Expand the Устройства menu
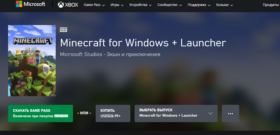Screen dimensions: 280x135 pyautogui.click(x=140, y=5)
